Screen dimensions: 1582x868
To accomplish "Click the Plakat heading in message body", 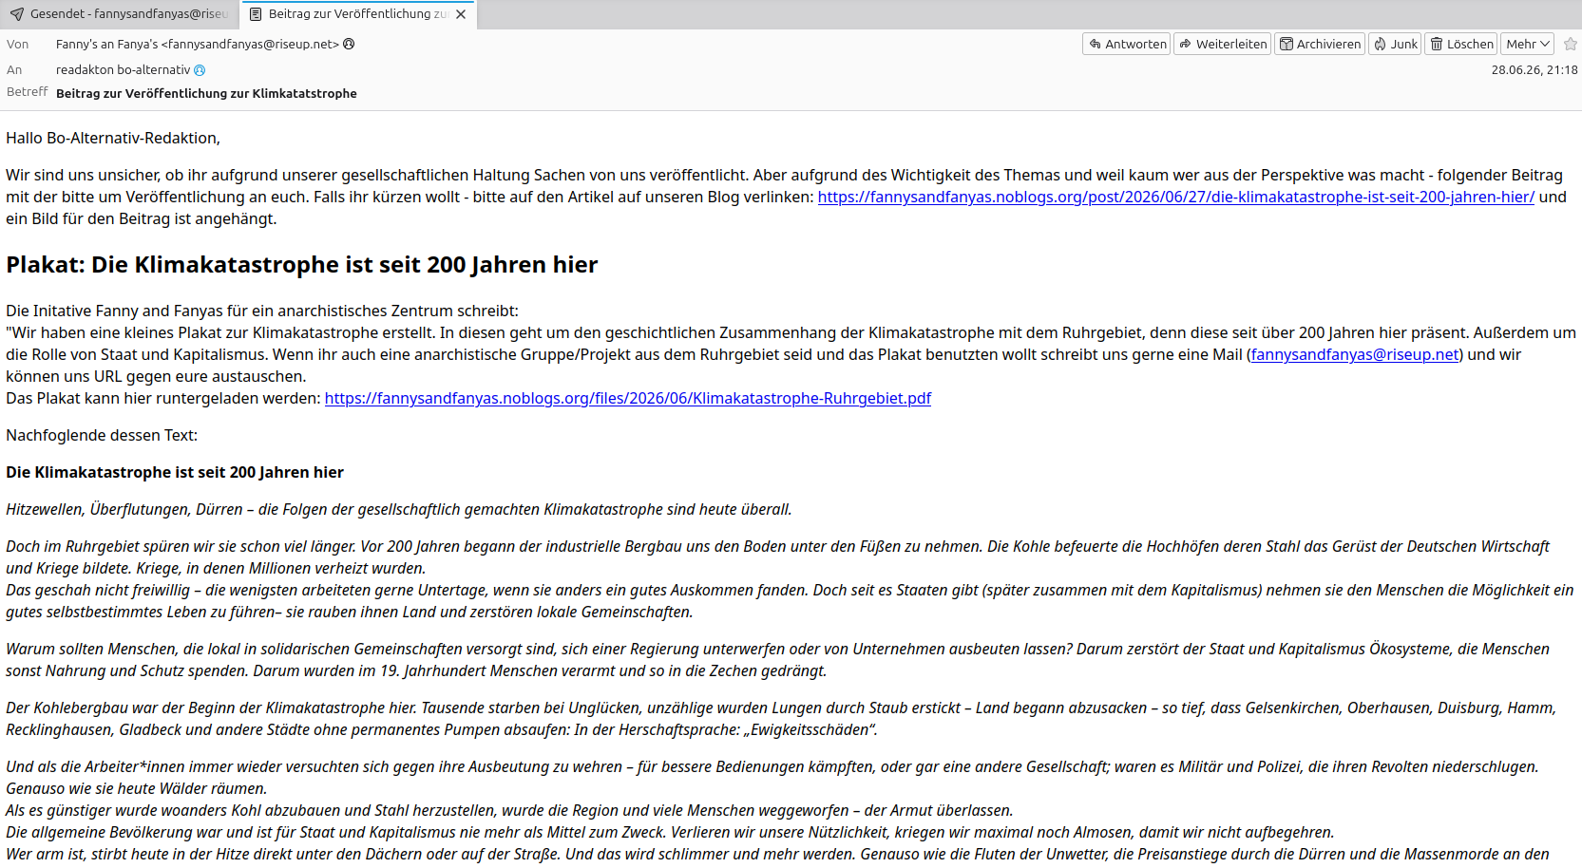I will [x=301, y=264].
